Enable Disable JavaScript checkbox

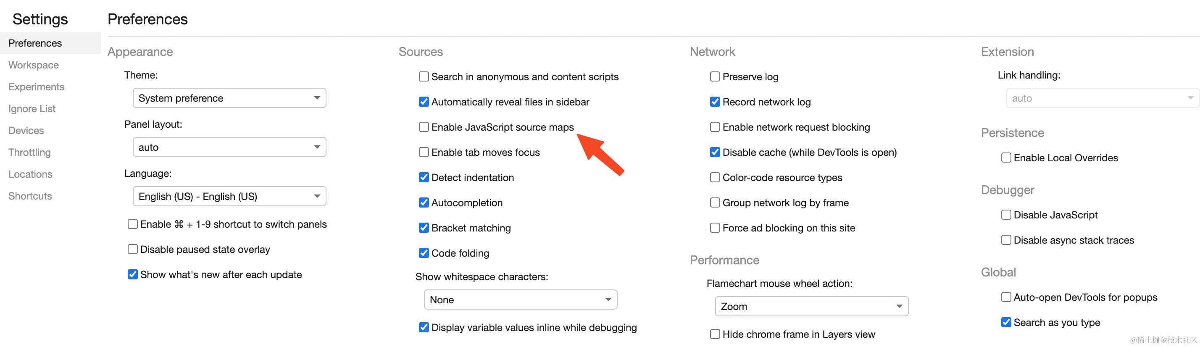tap(1006, 215)
